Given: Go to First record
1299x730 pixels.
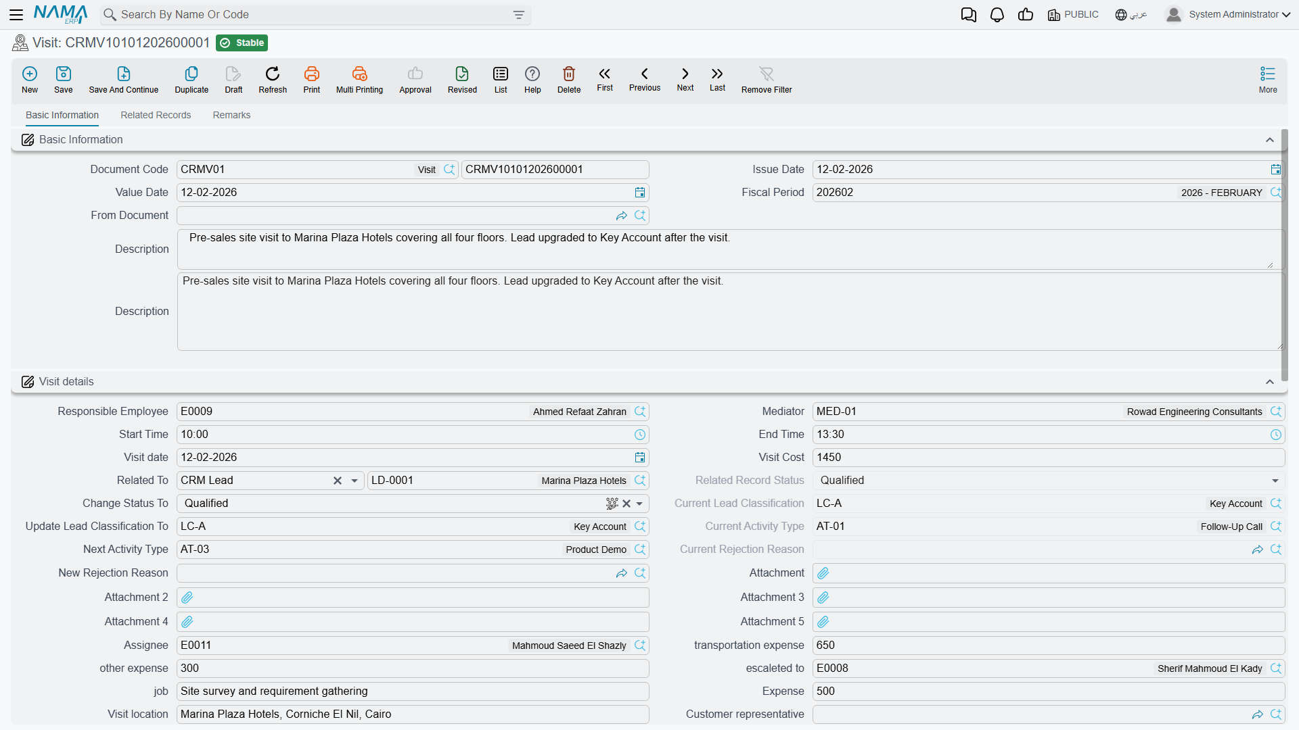Looking at the screenshot, I should pos(605,79).
